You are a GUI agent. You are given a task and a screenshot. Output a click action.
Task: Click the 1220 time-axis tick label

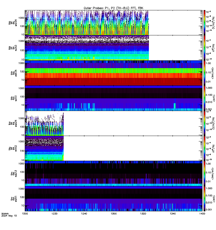point(54,214)
